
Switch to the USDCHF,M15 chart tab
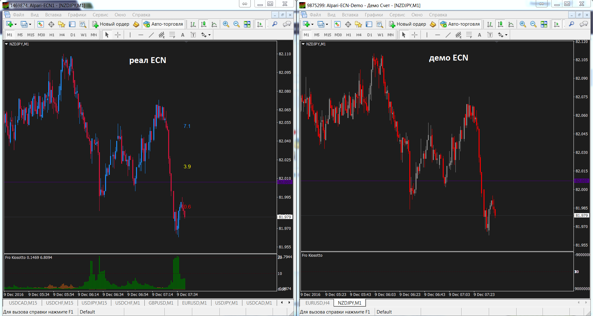click(x=60, y=303)
